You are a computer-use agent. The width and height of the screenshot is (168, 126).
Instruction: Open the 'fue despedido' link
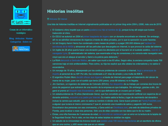click(116, 84)
